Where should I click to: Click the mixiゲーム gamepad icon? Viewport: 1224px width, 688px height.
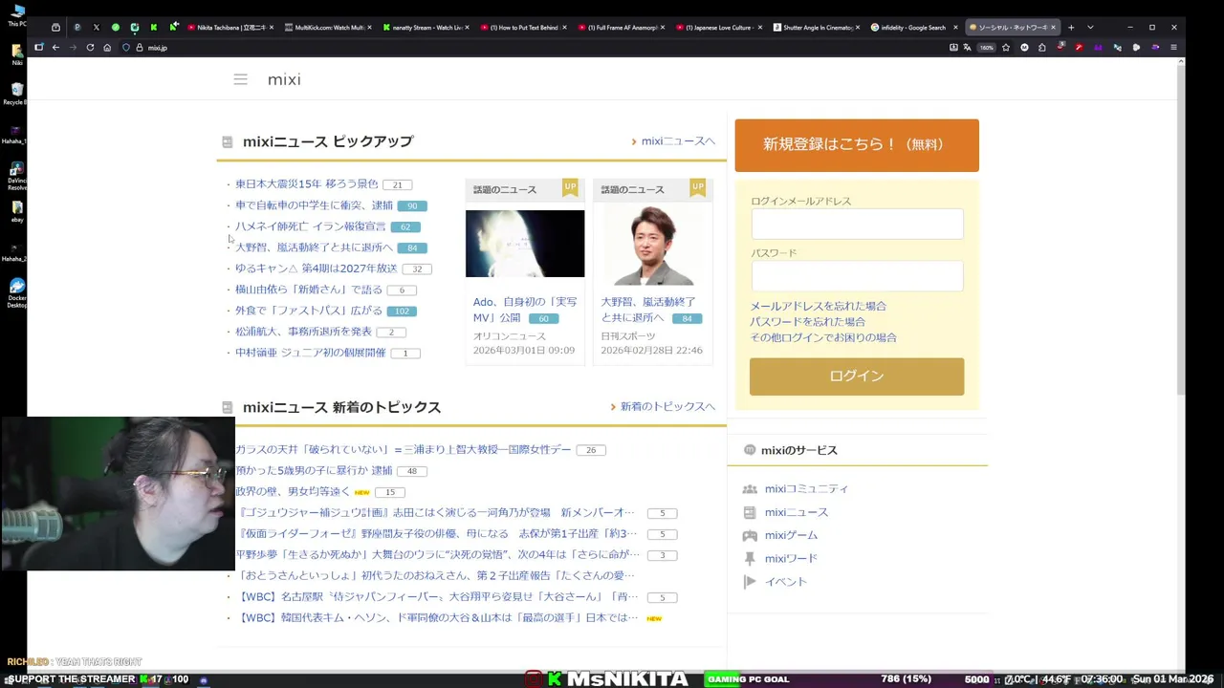pos(750,535)
